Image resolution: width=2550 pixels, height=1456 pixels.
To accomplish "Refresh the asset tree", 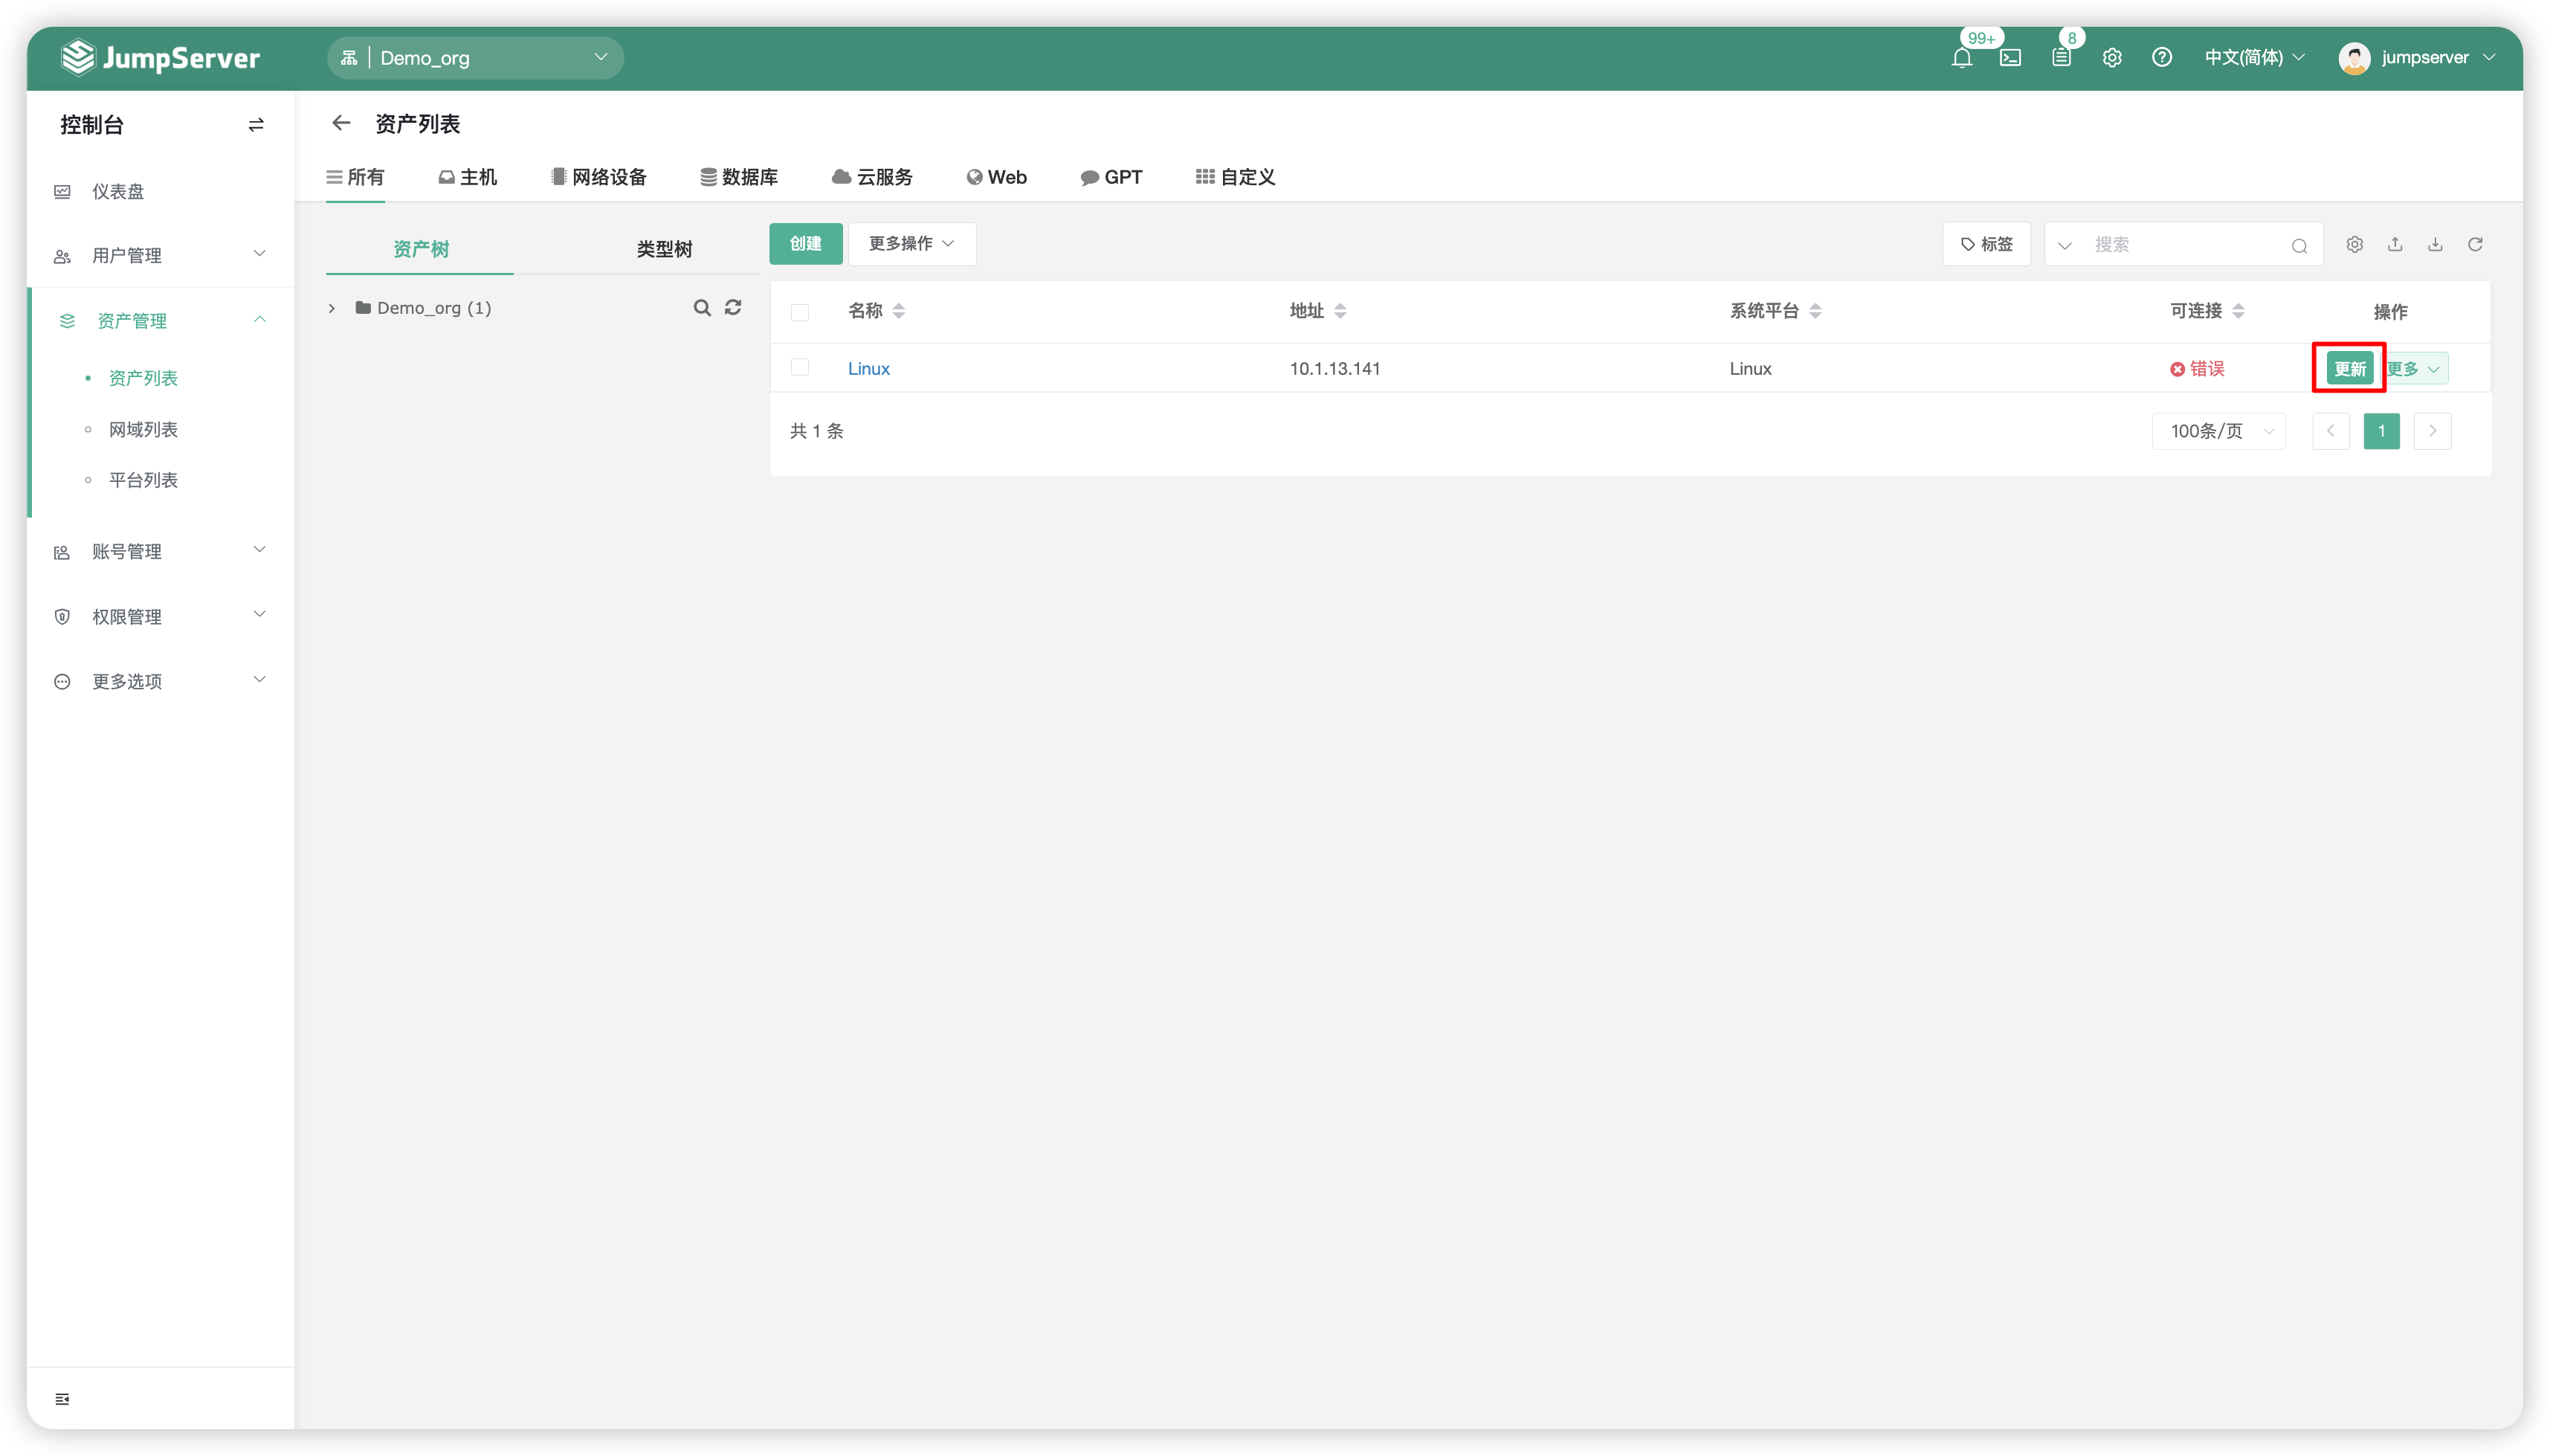I will [733, 308].
